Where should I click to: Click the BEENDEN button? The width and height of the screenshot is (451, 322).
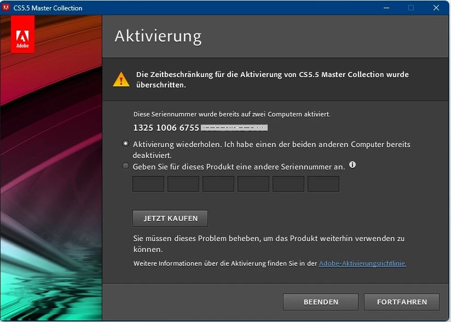point(321,302)
